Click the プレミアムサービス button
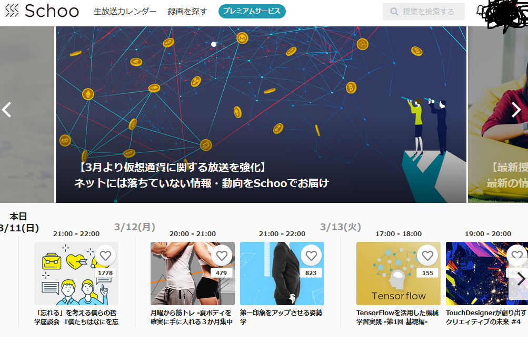This screenshot has height=361, width=528. (252, 11)
